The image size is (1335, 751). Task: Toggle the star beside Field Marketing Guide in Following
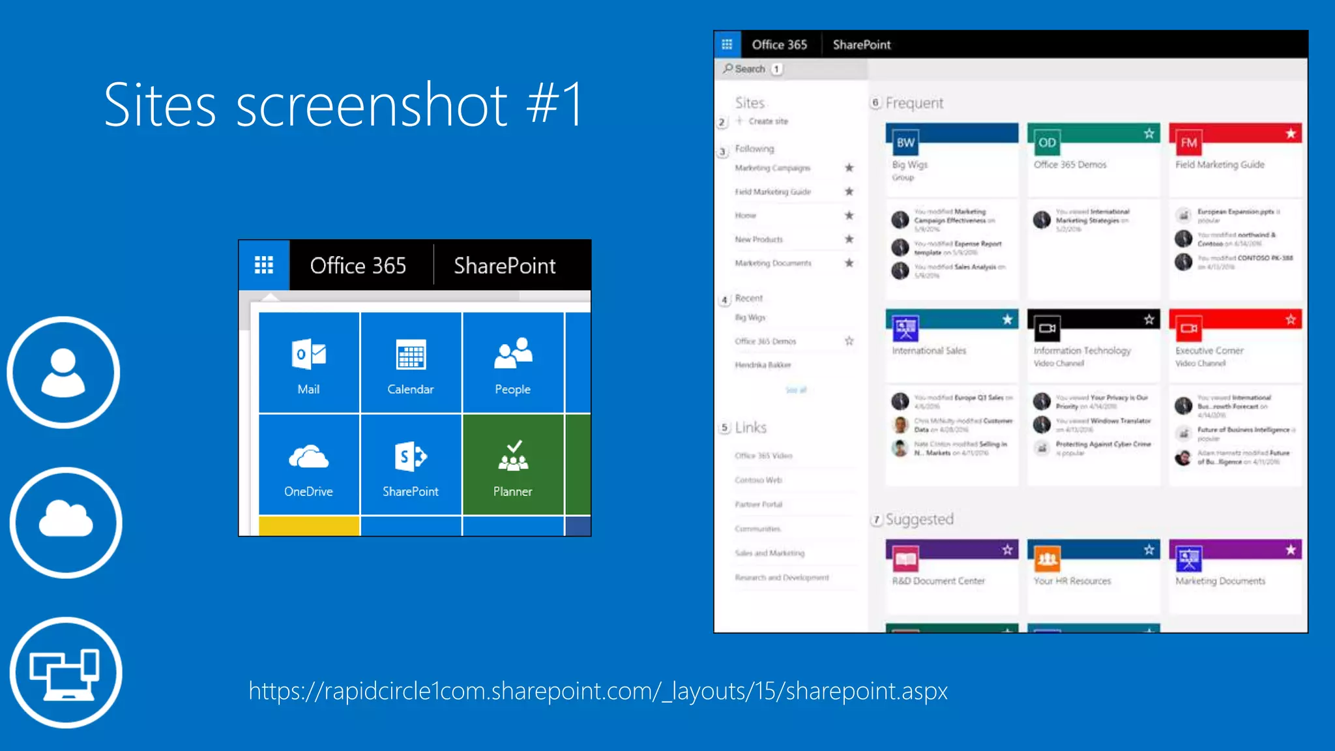849,191
